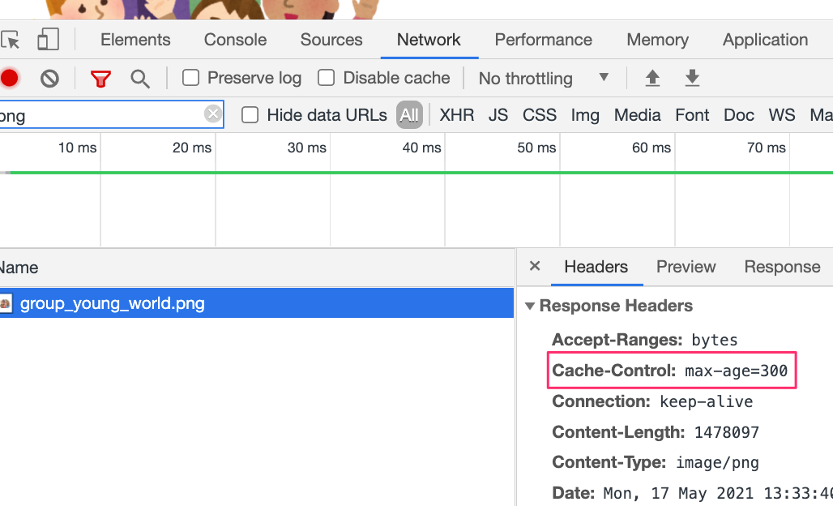
Task: Filter requests by XHR type
Action: [456, 115]
